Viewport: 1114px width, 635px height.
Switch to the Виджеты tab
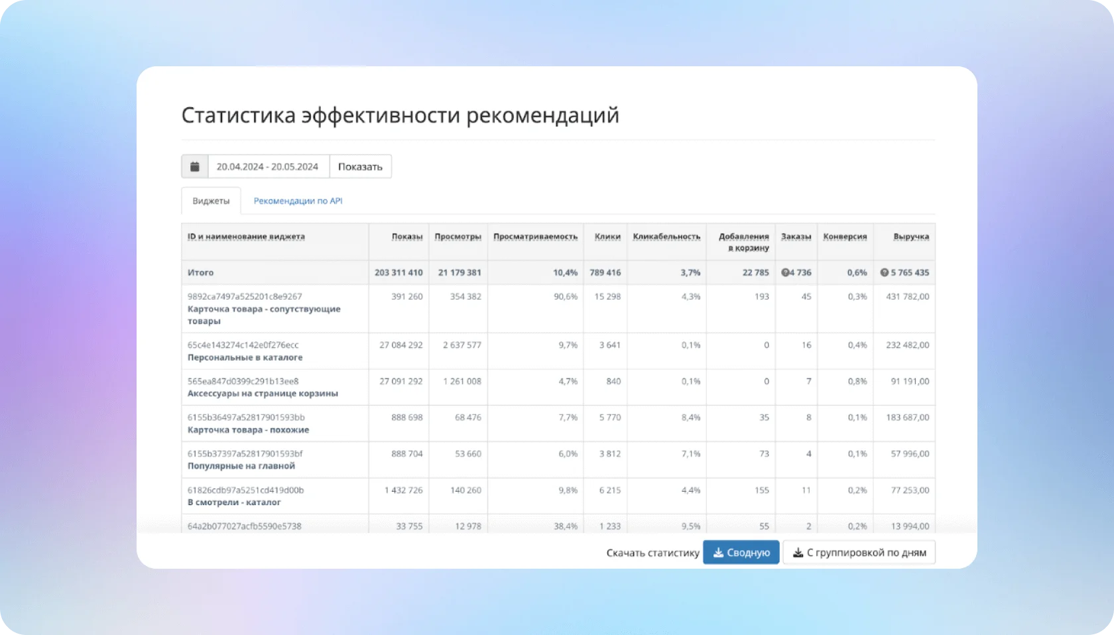(211, 201)
